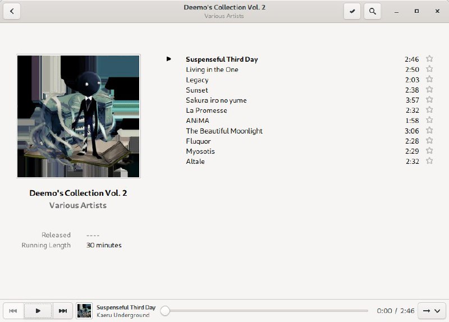Play the ANiMA track
Screen dimensions: 449x322
(198, 121)
